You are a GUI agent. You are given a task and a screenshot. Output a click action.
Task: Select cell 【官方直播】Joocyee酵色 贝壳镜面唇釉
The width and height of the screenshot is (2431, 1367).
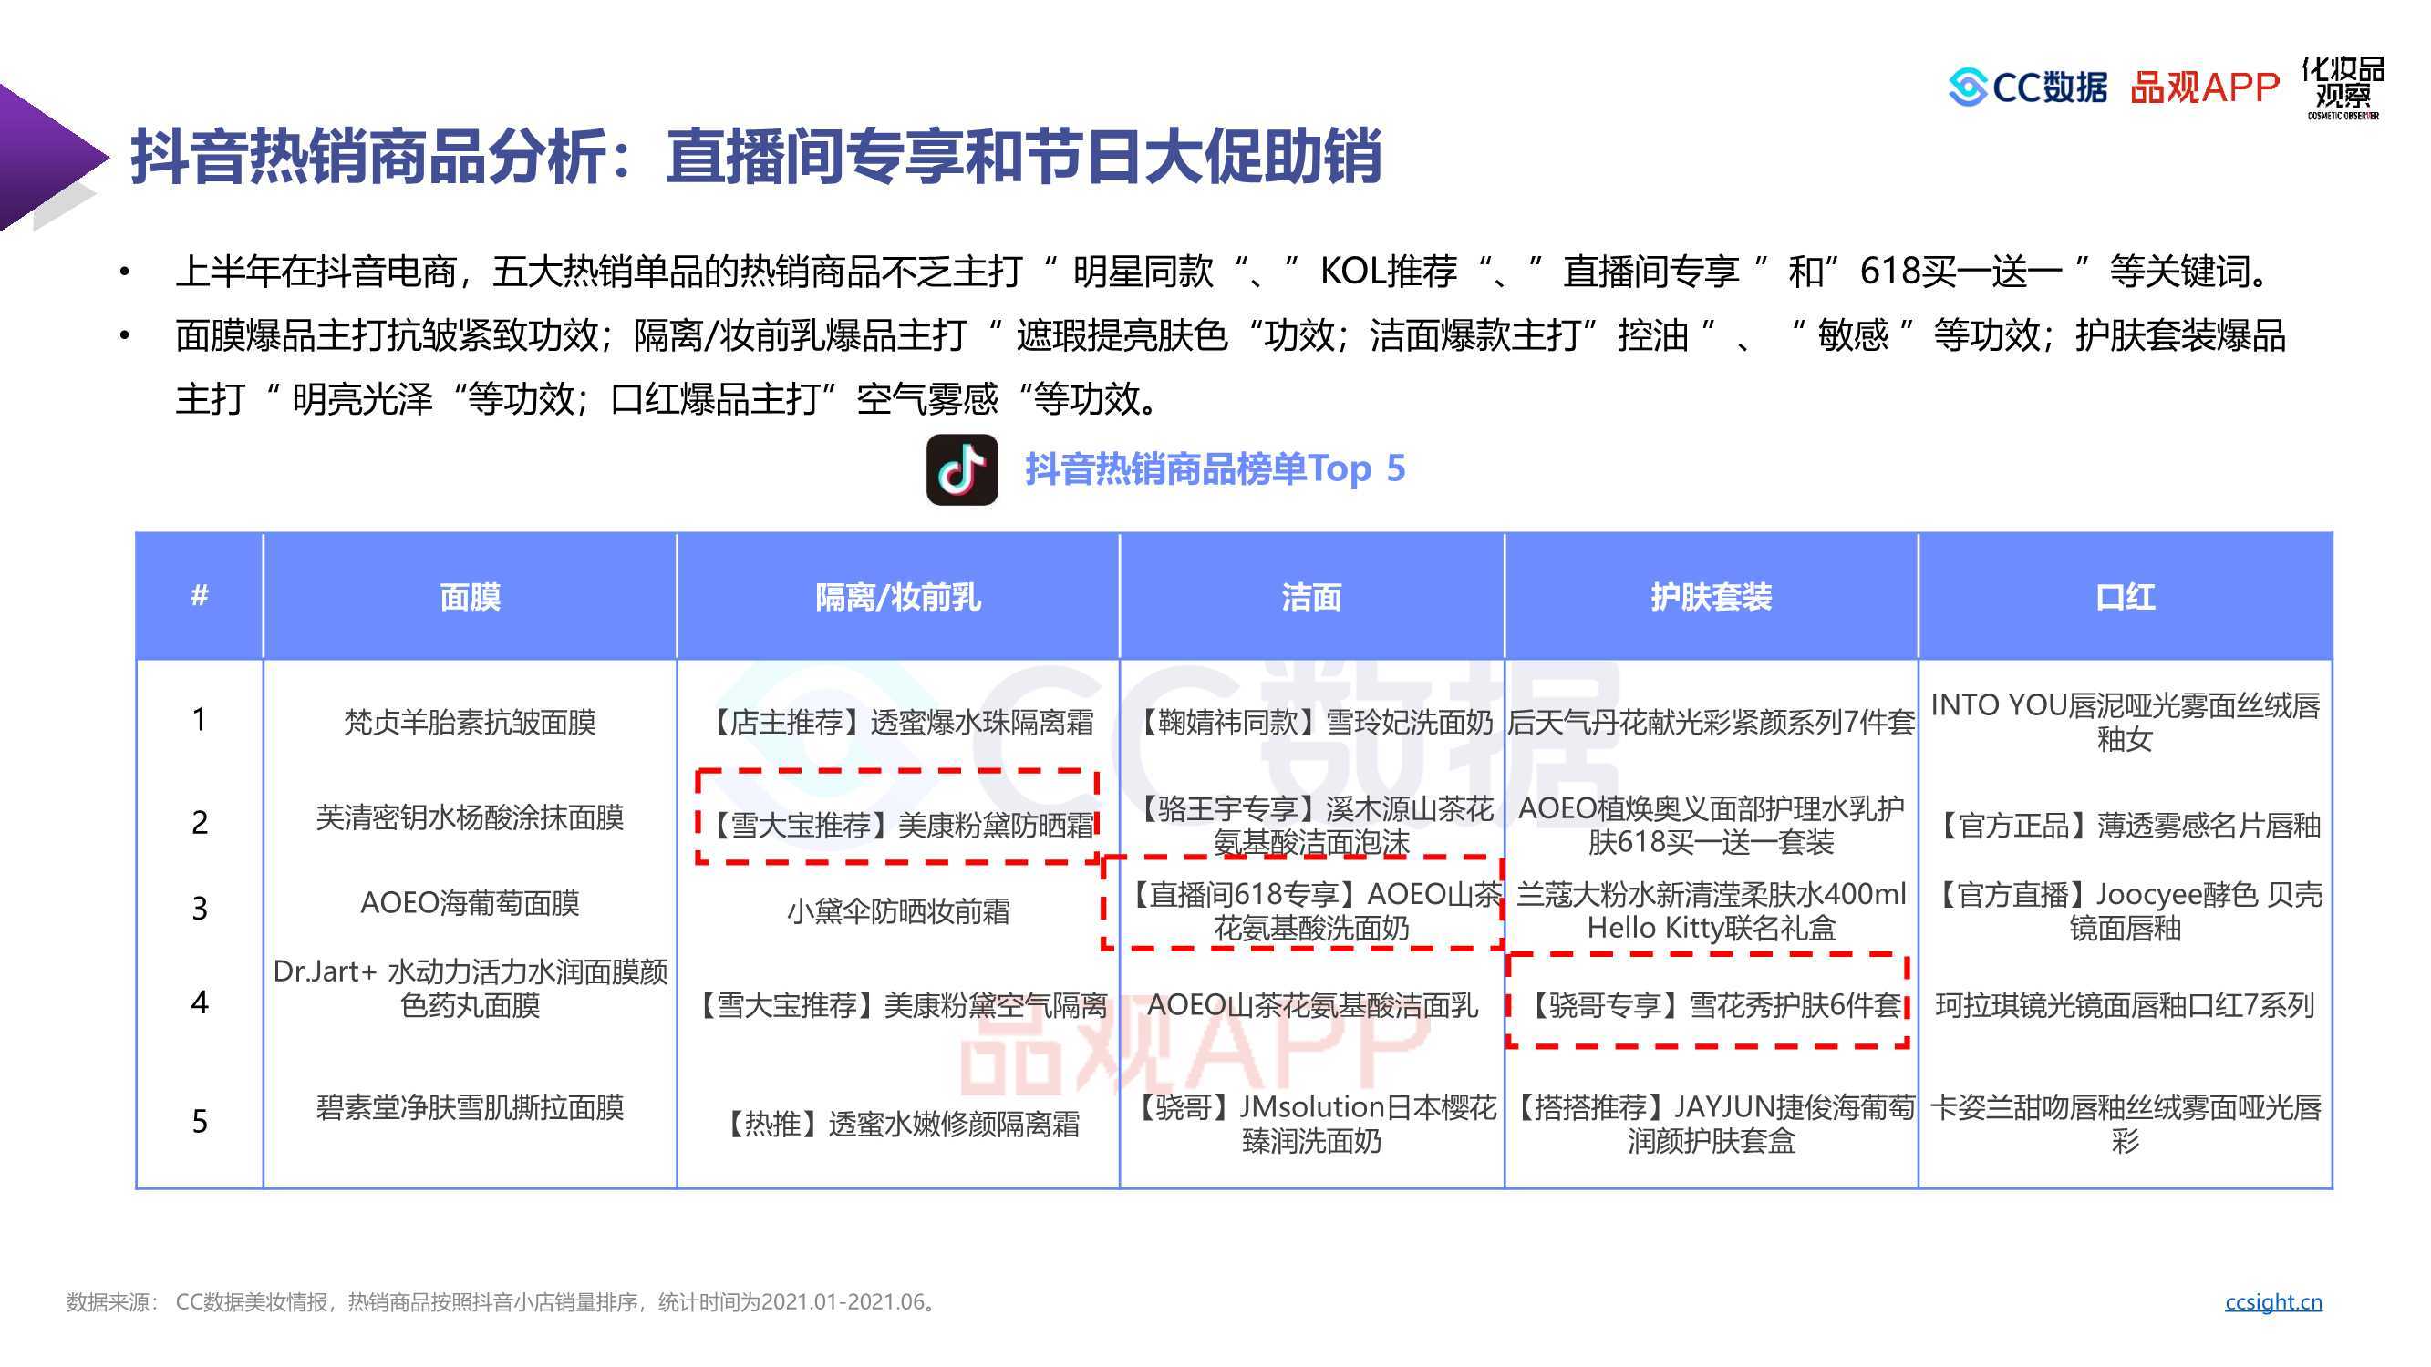coord(2126,911)
